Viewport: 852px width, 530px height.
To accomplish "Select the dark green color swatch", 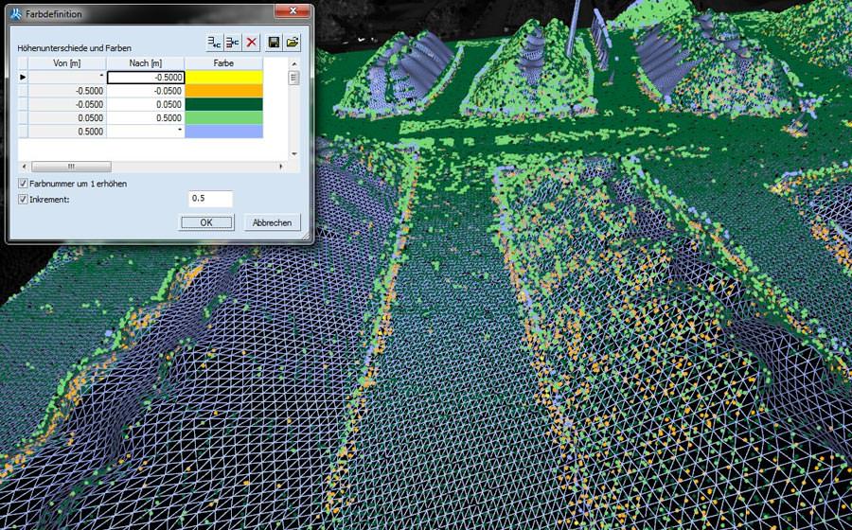I will pos(223,104).
